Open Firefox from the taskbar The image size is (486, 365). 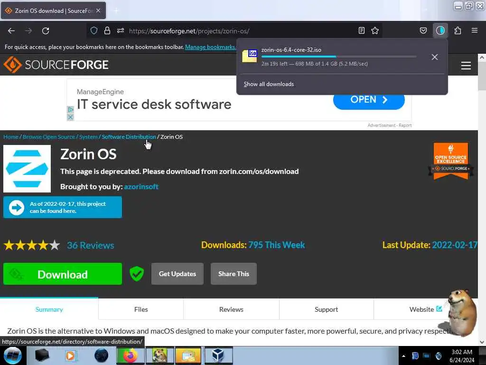(x=130, y=355)
